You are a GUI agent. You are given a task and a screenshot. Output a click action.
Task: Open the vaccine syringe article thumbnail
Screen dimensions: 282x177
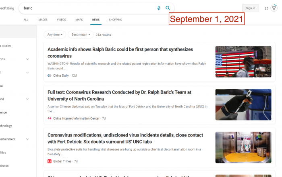[243, 104]
